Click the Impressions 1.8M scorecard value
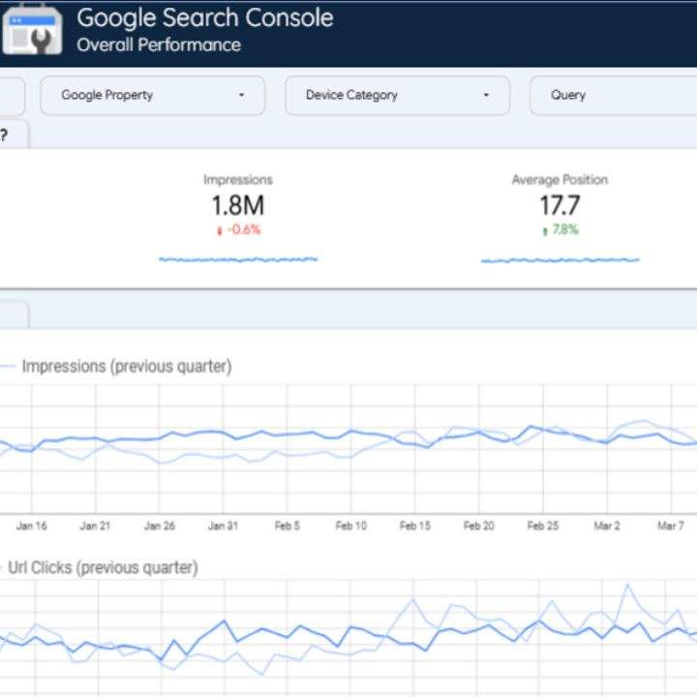This screenshot has width=697, height=697. pyautogui.click(x=238, y=205)
